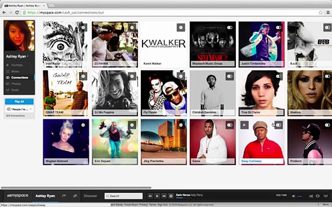Open the Chrome menu icon

[x=328, y=12]
